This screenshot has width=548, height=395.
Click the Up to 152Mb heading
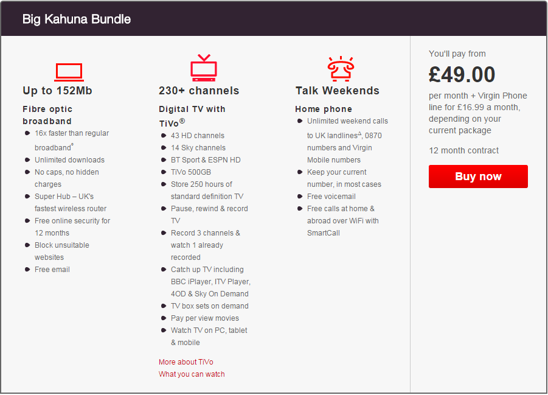click(57, 91)
